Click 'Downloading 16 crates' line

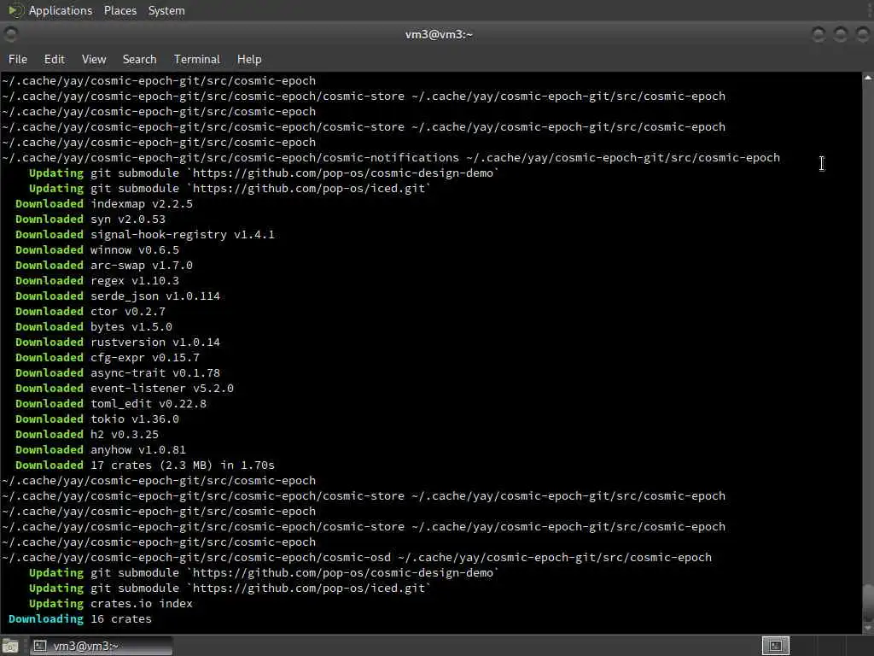click(x=79, y=619)
